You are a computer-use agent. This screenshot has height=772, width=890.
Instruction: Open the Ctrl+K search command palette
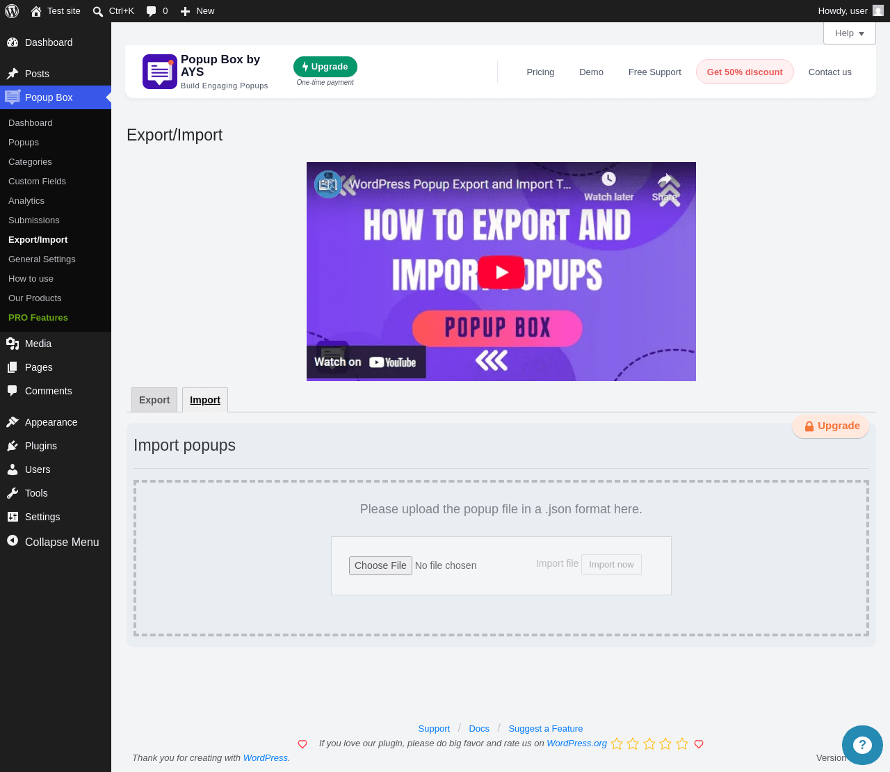[113, 11]
